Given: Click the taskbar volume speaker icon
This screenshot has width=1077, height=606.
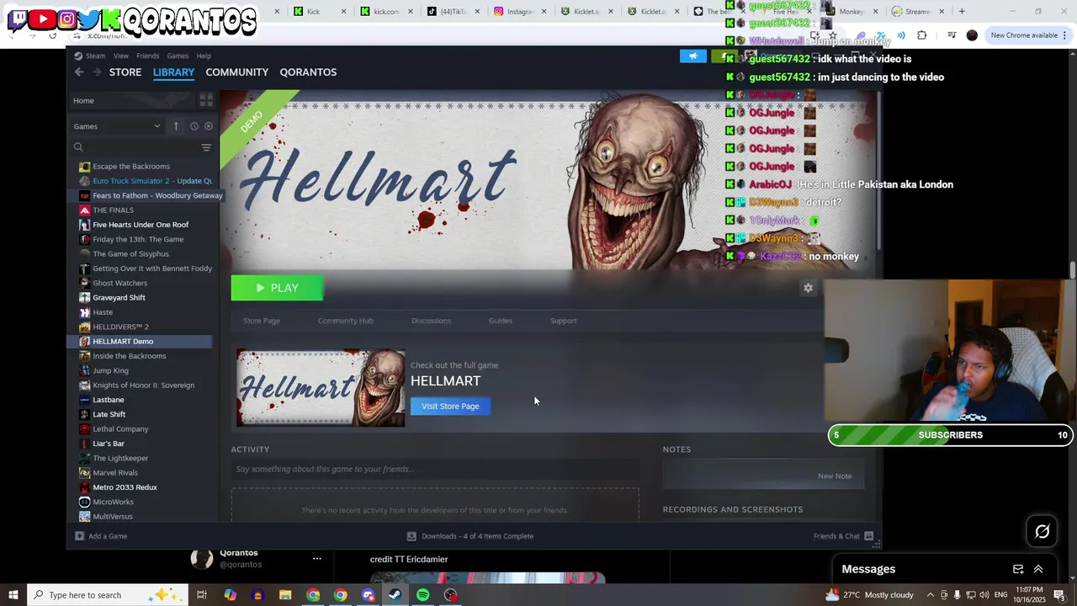Looking at the screenshot, I should pos(984,595).
